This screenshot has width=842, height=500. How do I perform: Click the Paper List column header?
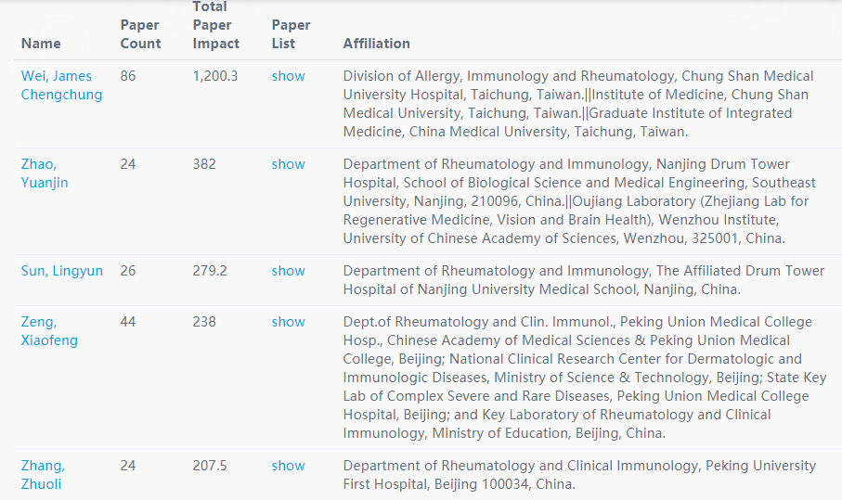(291, 34)
